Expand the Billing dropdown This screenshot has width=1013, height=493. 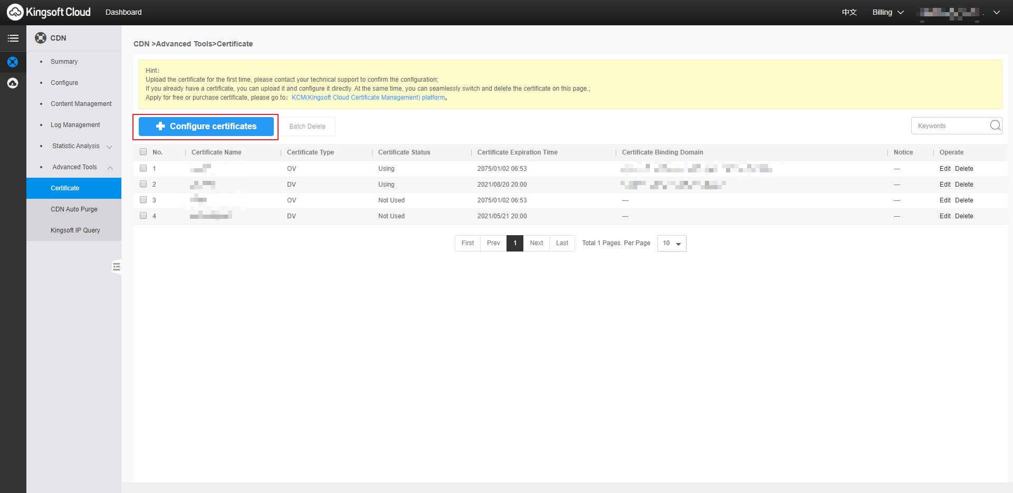tap(887, 12)
